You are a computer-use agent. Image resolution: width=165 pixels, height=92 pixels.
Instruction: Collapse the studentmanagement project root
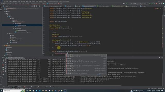coord(3,8)
